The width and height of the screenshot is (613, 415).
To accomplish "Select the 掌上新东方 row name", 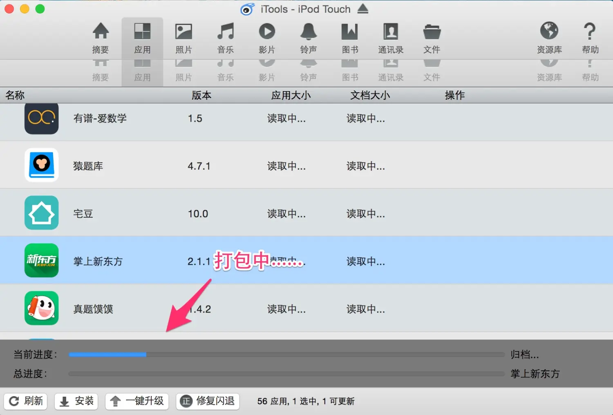I will 98,261.
